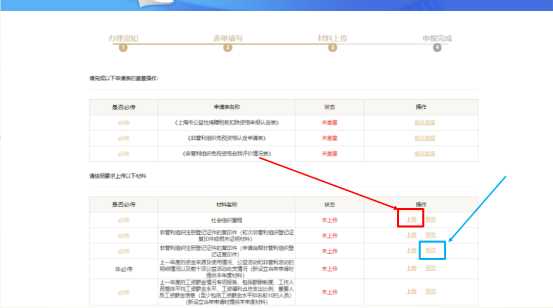The image size is (553, 308).
Task: Click 上传 for 申请当期非营利组织登记证复印件
Action: coord(411,251)
